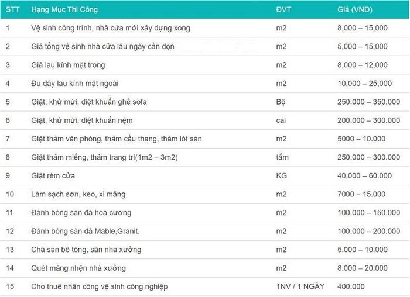
Task: Select 'Làm sạch sơn, keo, xi măng'
Action: click(78, 194)
